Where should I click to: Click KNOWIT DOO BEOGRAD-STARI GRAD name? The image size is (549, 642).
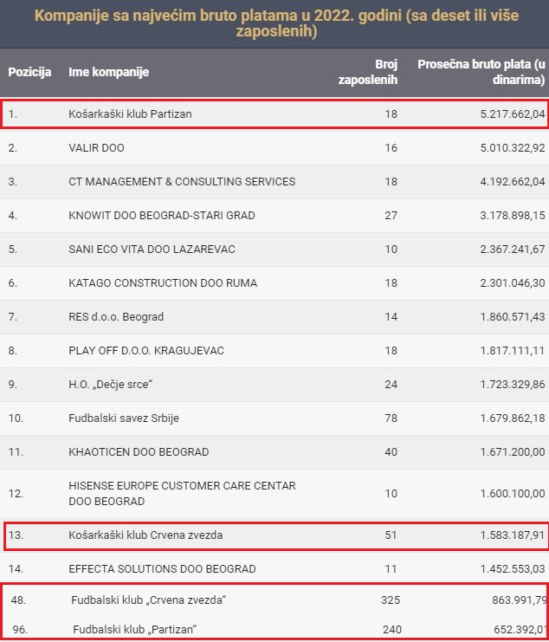[162, 216]
